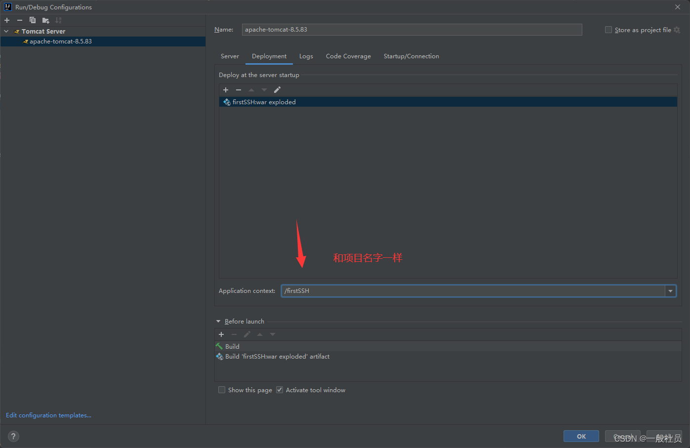Enable Store as project file checkbox

pyautogui.click(x=609, y=30)
